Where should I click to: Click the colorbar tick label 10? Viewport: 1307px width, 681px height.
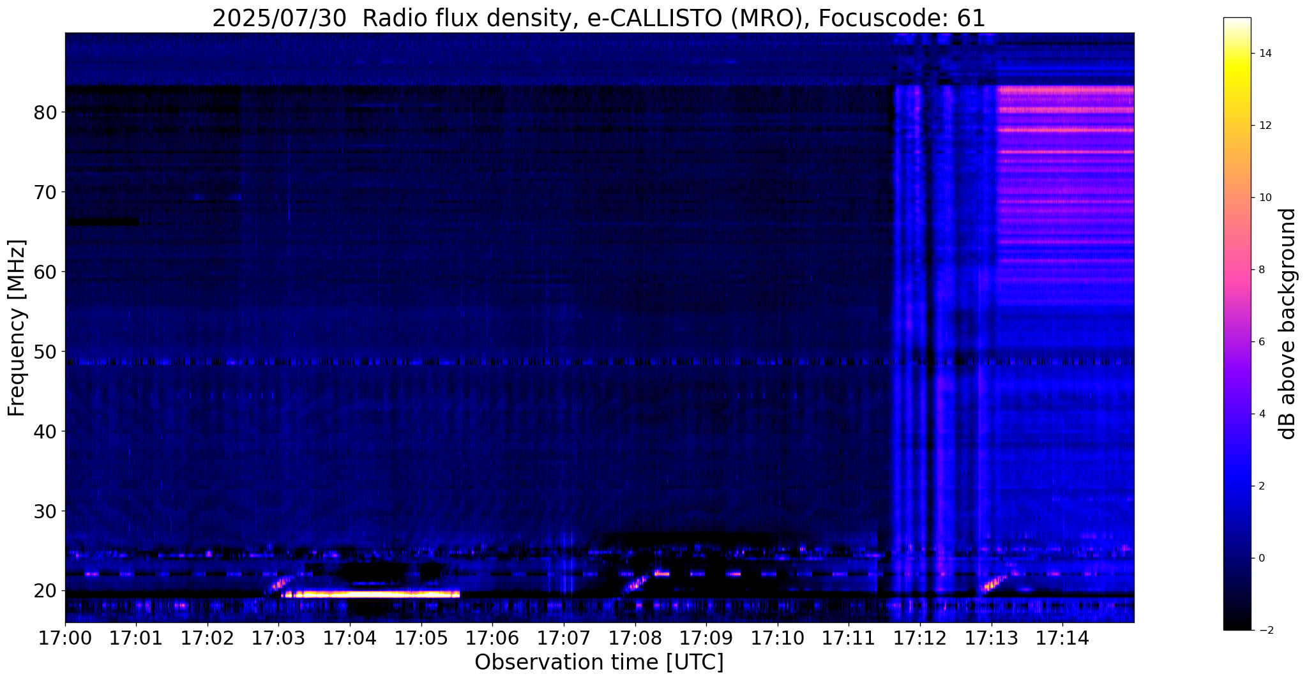[1264, 198]
